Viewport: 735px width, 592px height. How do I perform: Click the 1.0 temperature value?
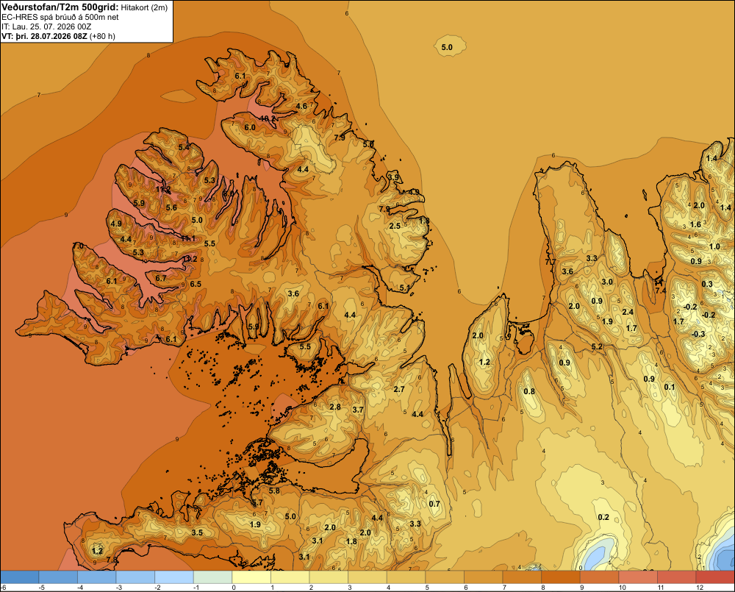[714, 247]
